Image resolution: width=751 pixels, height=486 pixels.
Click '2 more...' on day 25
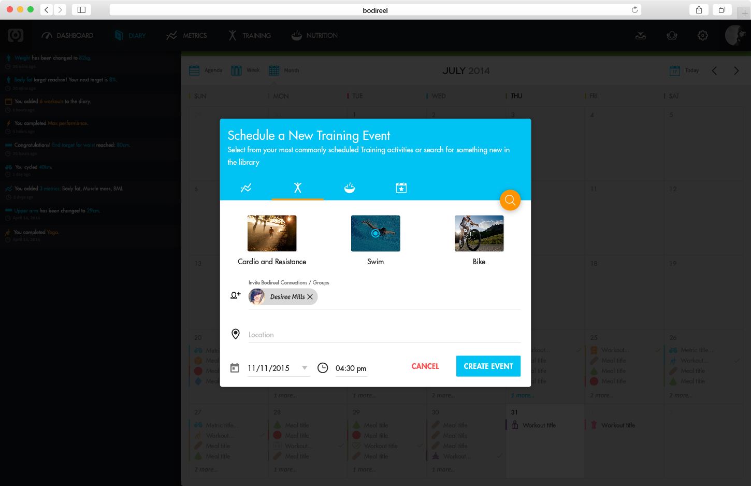(x=601, y=395)
